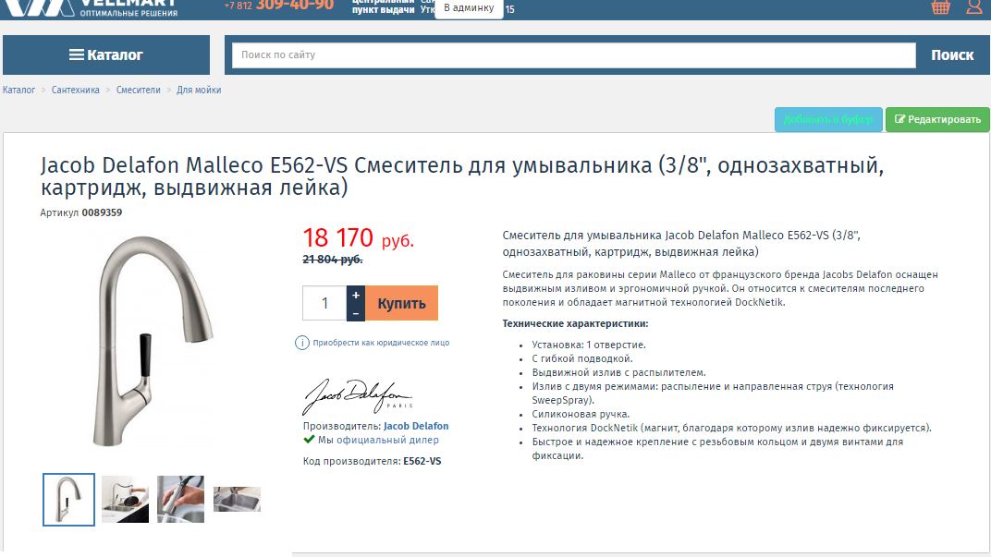Click the info icon for legal entity purchase
The height and width of the screenshot is (557, 991).
(x=302, y=343)
